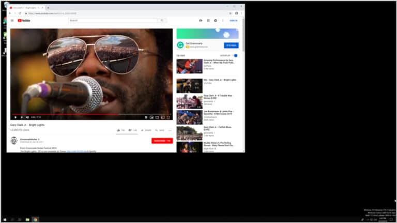The width and height of the screenshot is (397, 223).
Task: Click the Grammarly ad blue button
Action: (x=231, y=46)
